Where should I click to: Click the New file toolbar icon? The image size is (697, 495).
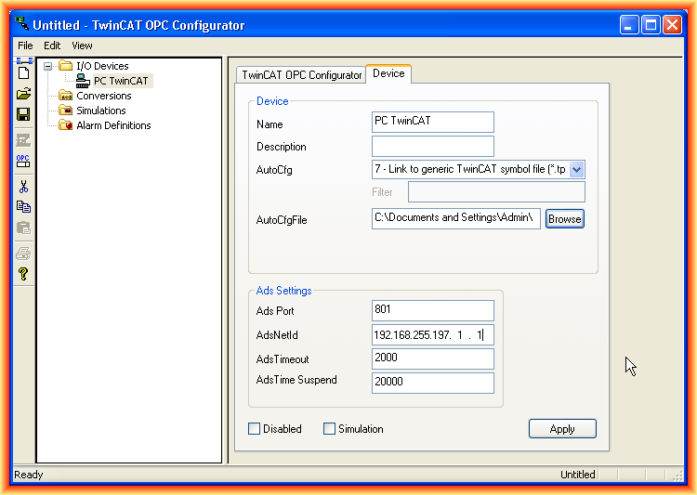[x=24, y=71]
